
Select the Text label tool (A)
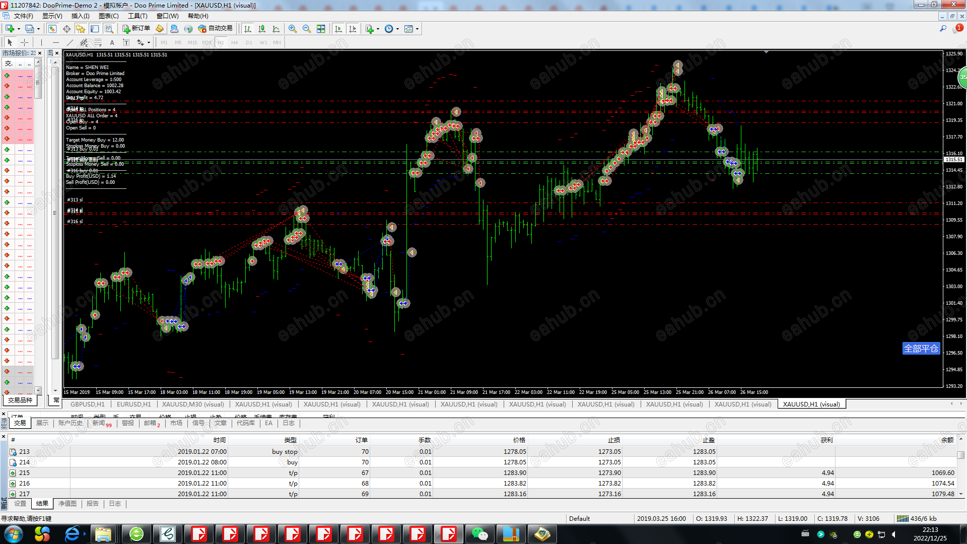(x=112, y=43)
